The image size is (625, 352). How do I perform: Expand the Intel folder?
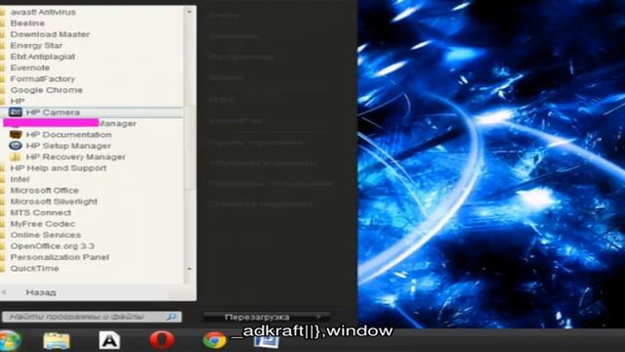[20, 179]
